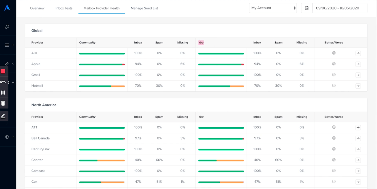
Task: Click the CenturyLink provider name
Action: coord(41,149)
